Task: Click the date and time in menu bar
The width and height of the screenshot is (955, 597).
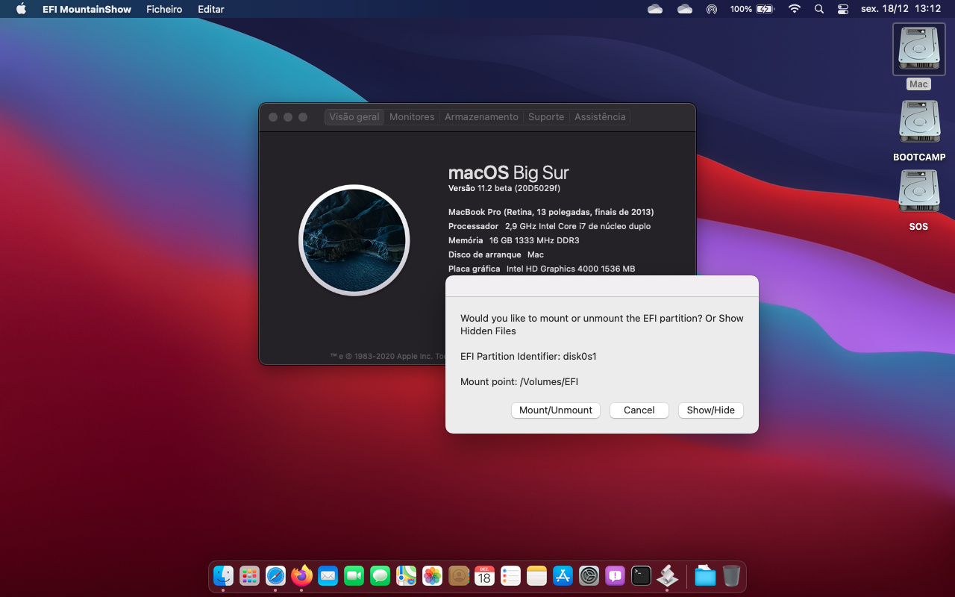Action: tap(901, 9)
